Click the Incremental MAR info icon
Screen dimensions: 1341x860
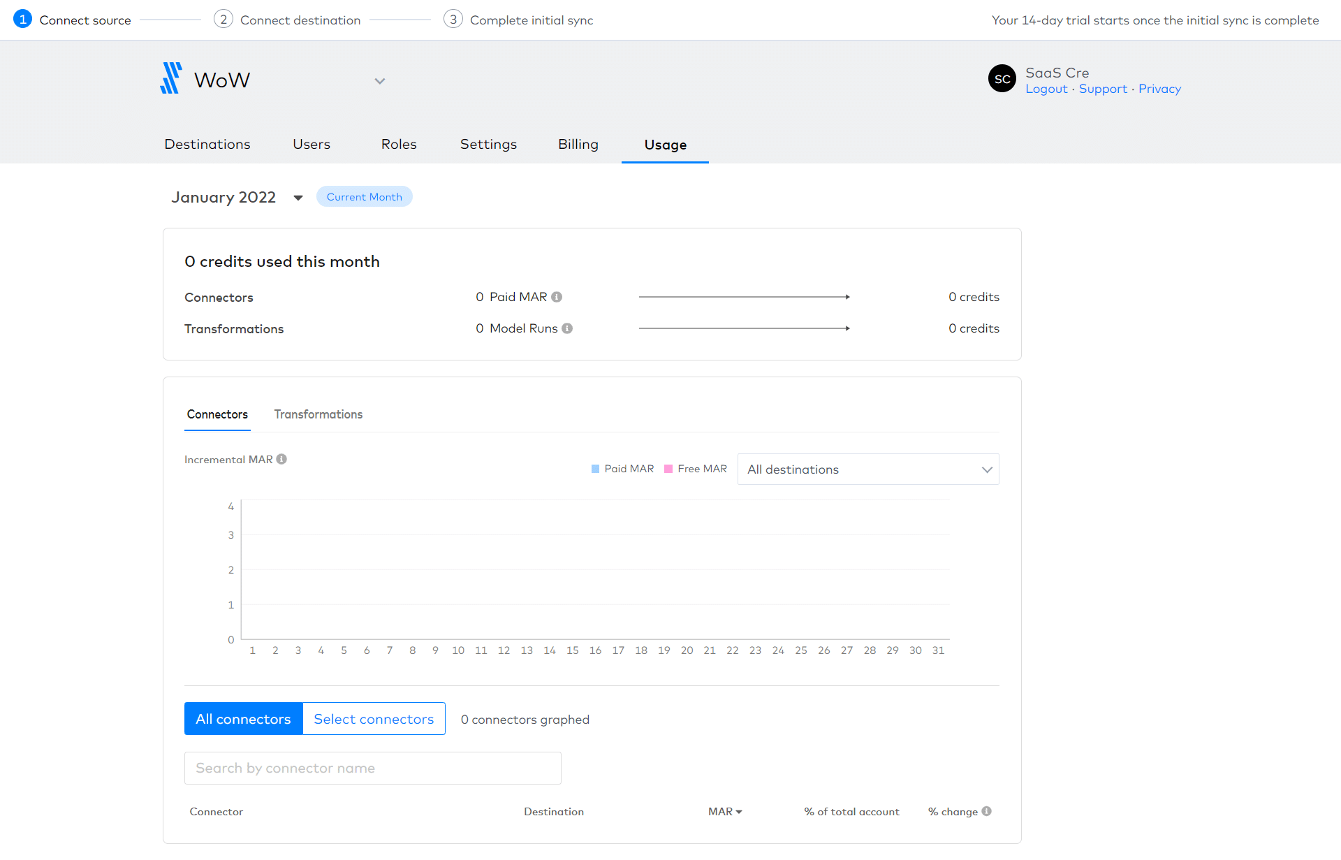tap(281, 459)
